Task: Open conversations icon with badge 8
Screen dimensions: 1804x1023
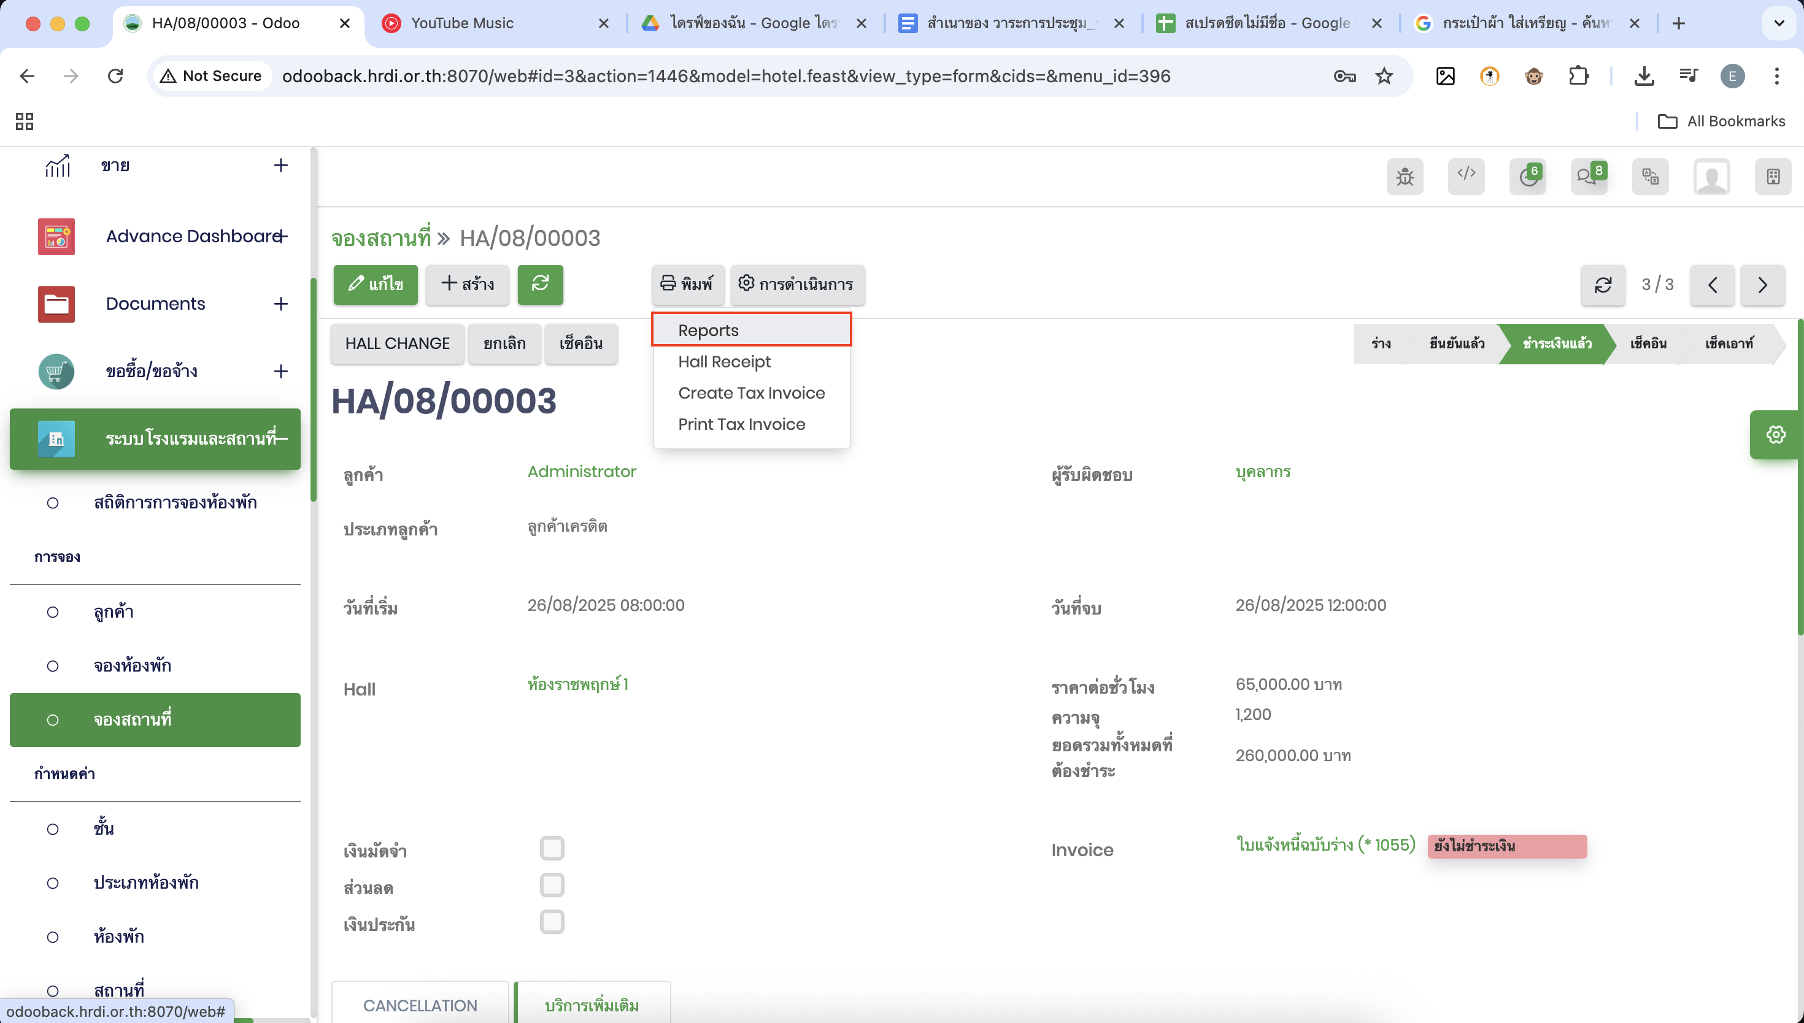Action: [1588, 177]
